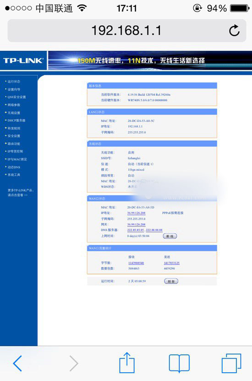252x381 pixels.
Task: Select online time 0 day(s) 03:50:06
Action: click(138, 236)
